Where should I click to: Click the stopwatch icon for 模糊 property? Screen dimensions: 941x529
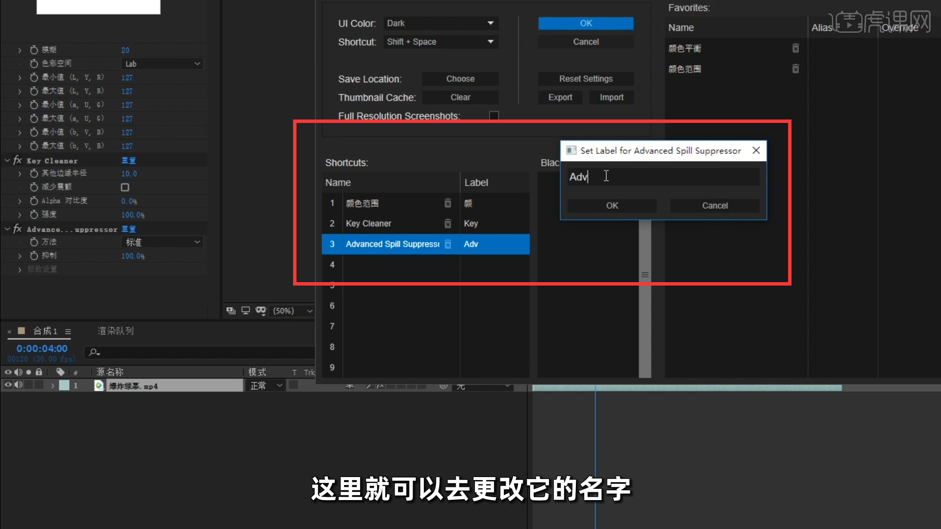tap(34, 49)
